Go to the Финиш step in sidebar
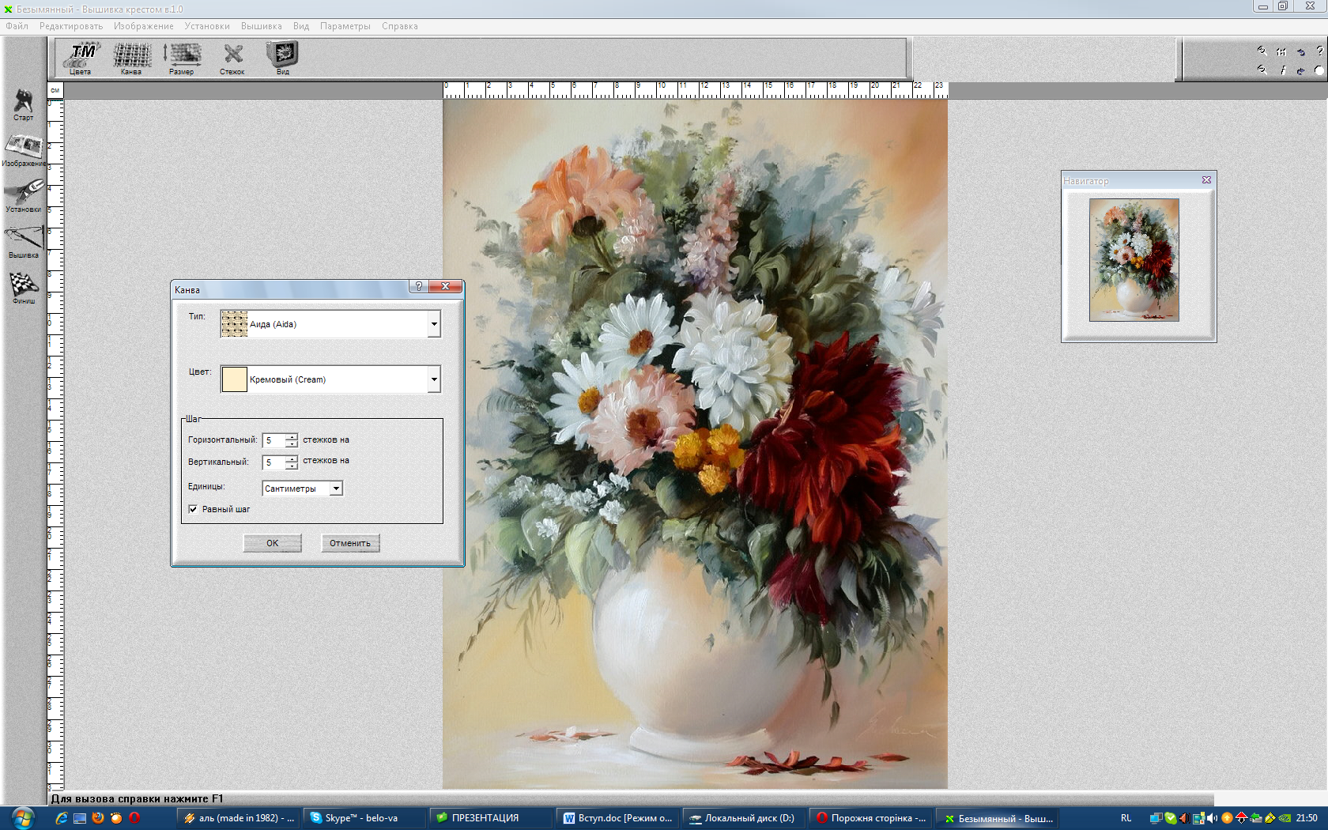Viewport: 1328px width, 830px height. 24,288
